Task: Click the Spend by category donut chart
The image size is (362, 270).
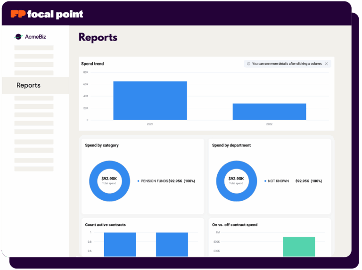Action: pyautogui.click(x=109, y=181)
